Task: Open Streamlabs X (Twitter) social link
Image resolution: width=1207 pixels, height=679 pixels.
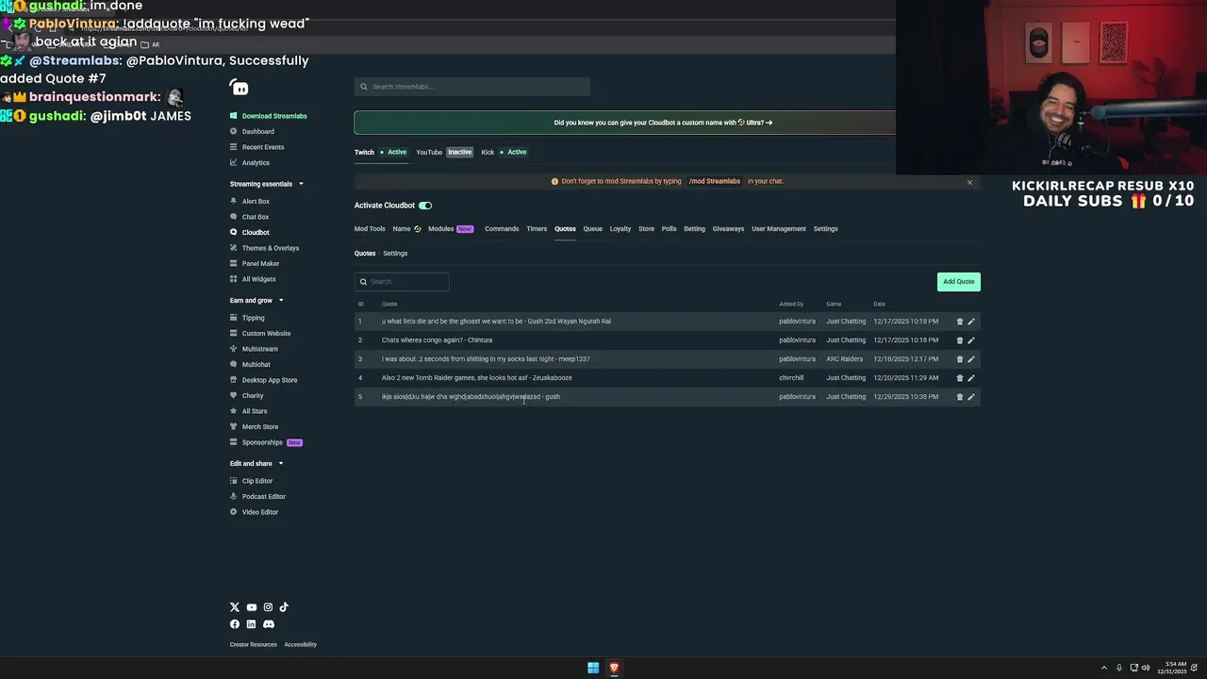Action: click(x=235, y=607)
